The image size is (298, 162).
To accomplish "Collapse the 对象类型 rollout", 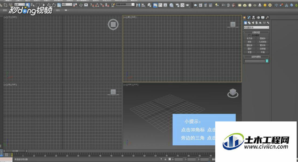I will pyautogui.click(x=256, y=32).
